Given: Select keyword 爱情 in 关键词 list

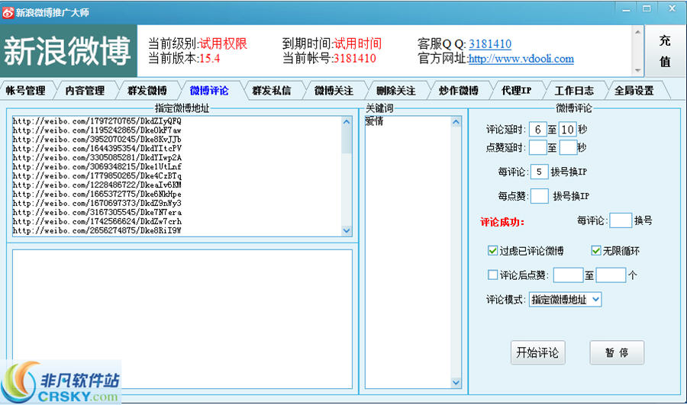Looking at the screenshot, I should point(374,121).
